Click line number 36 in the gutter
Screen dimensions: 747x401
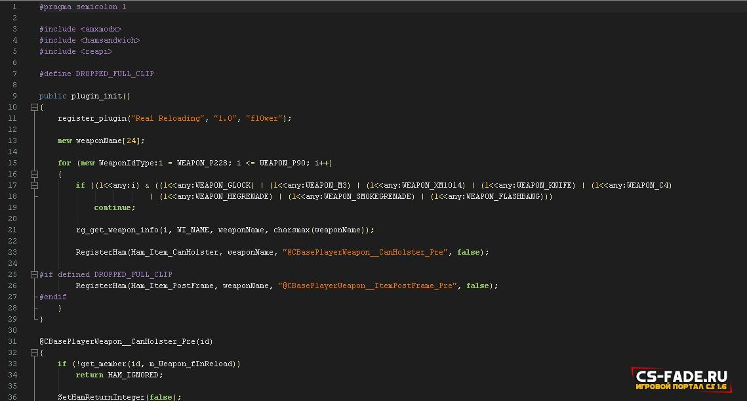(x=12, y=397)
